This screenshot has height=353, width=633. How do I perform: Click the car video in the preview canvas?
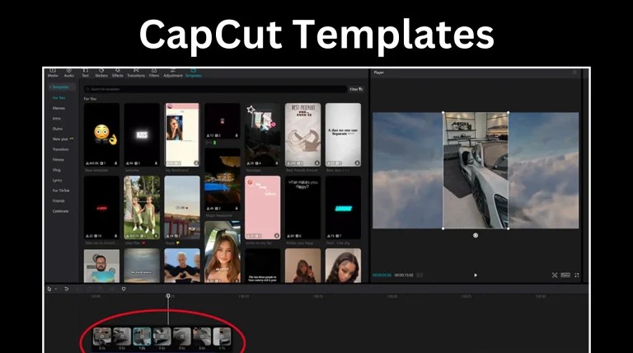[x=476, y=171]
